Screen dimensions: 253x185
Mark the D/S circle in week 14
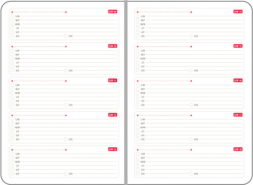(191, 36)
